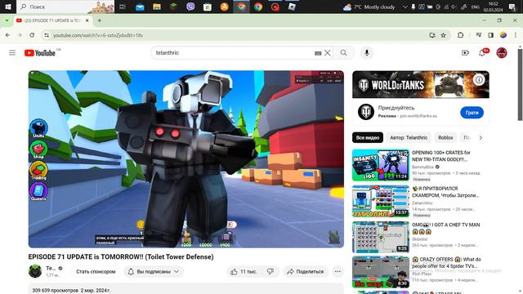
Task: Open the join.worldoftanks.eu ad link
Action: [x=418, y=116]
